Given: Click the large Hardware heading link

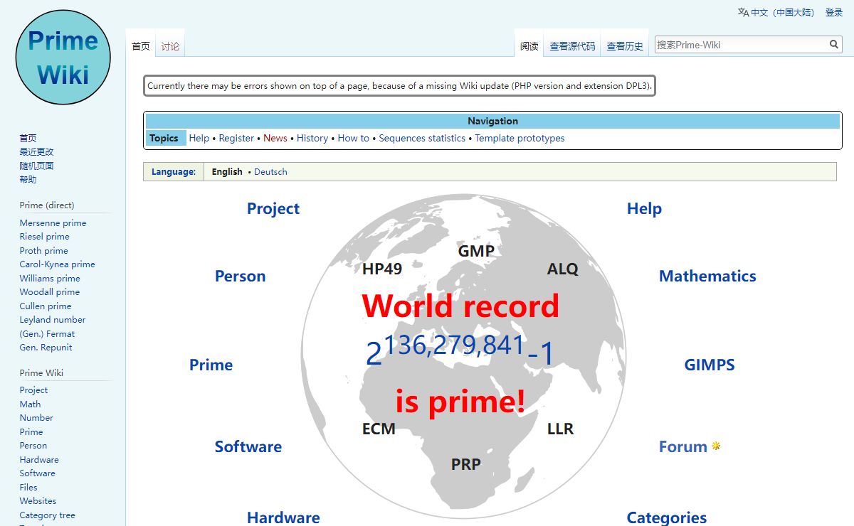Looking at the screenshot, I should pyautogui.click(x=283, y=517).
